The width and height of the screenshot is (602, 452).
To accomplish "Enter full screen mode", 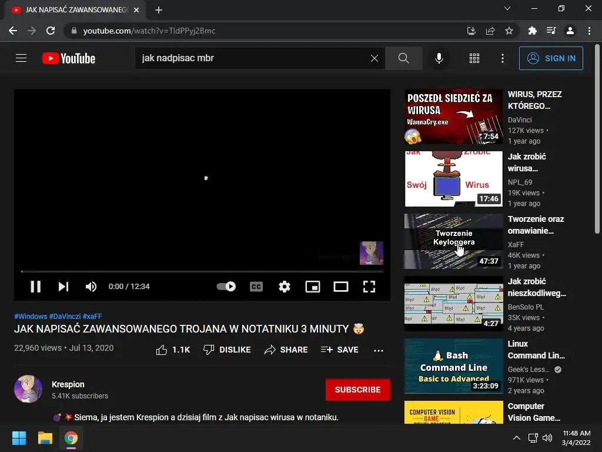I will tap(369, 287).
